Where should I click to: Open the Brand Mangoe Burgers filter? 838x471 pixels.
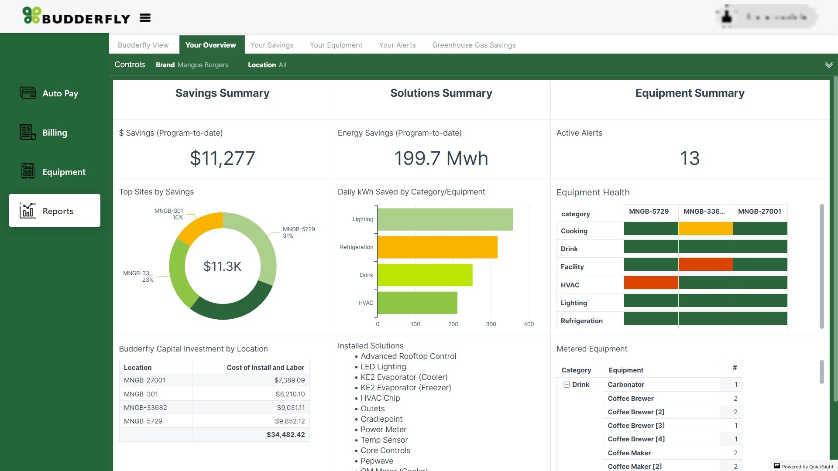tap(192, 65)
